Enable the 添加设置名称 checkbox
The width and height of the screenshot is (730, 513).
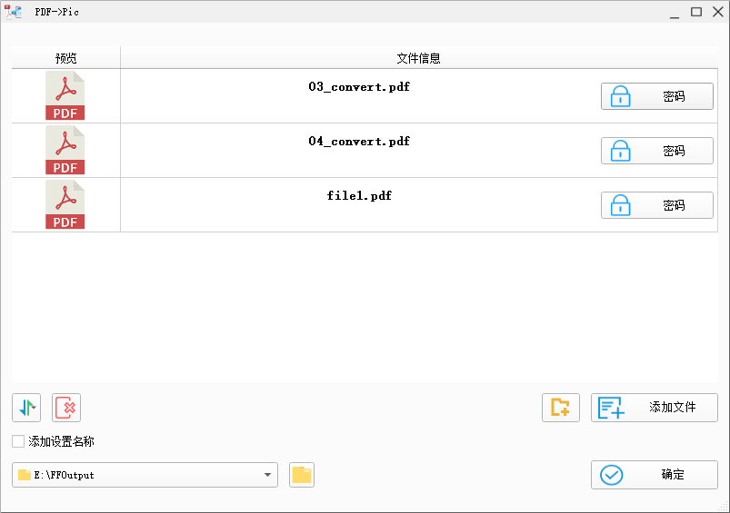[18, 441]
